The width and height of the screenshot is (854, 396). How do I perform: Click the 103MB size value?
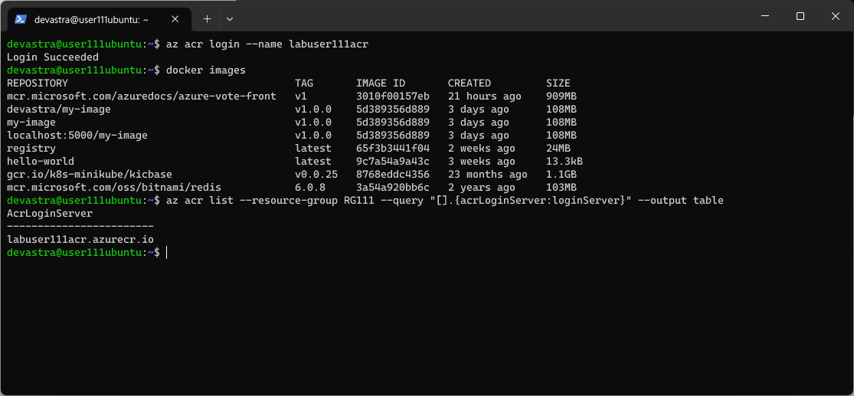pyautogui.click(x=561, y=188)
